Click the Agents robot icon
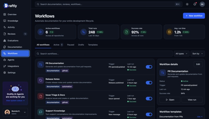This screenshot has height=119, width=209. coord(5,60)
